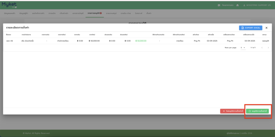This screenshot has height=137, width=275.
Task: Click the สร้างโดย column header
Action: (196, 35)
